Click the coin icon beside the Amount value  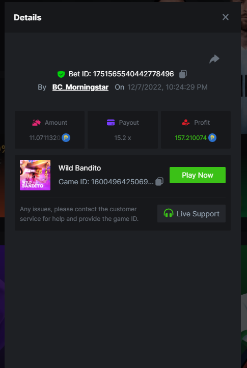tap(66, 137)
